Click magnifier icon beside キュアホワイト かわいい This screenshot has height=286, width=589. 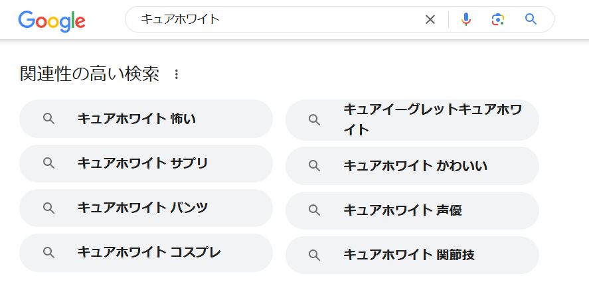pos(315,166)
